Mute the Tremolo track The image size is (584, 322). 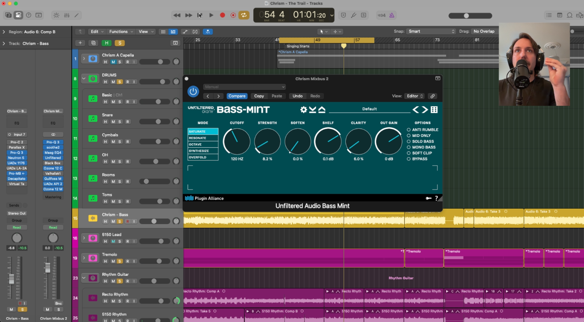[113, 261]
